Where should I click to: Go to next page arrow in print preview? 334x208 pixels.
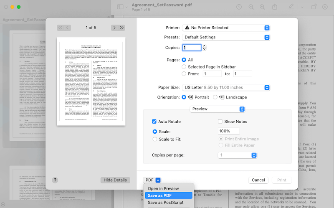(x=114, y=28)
